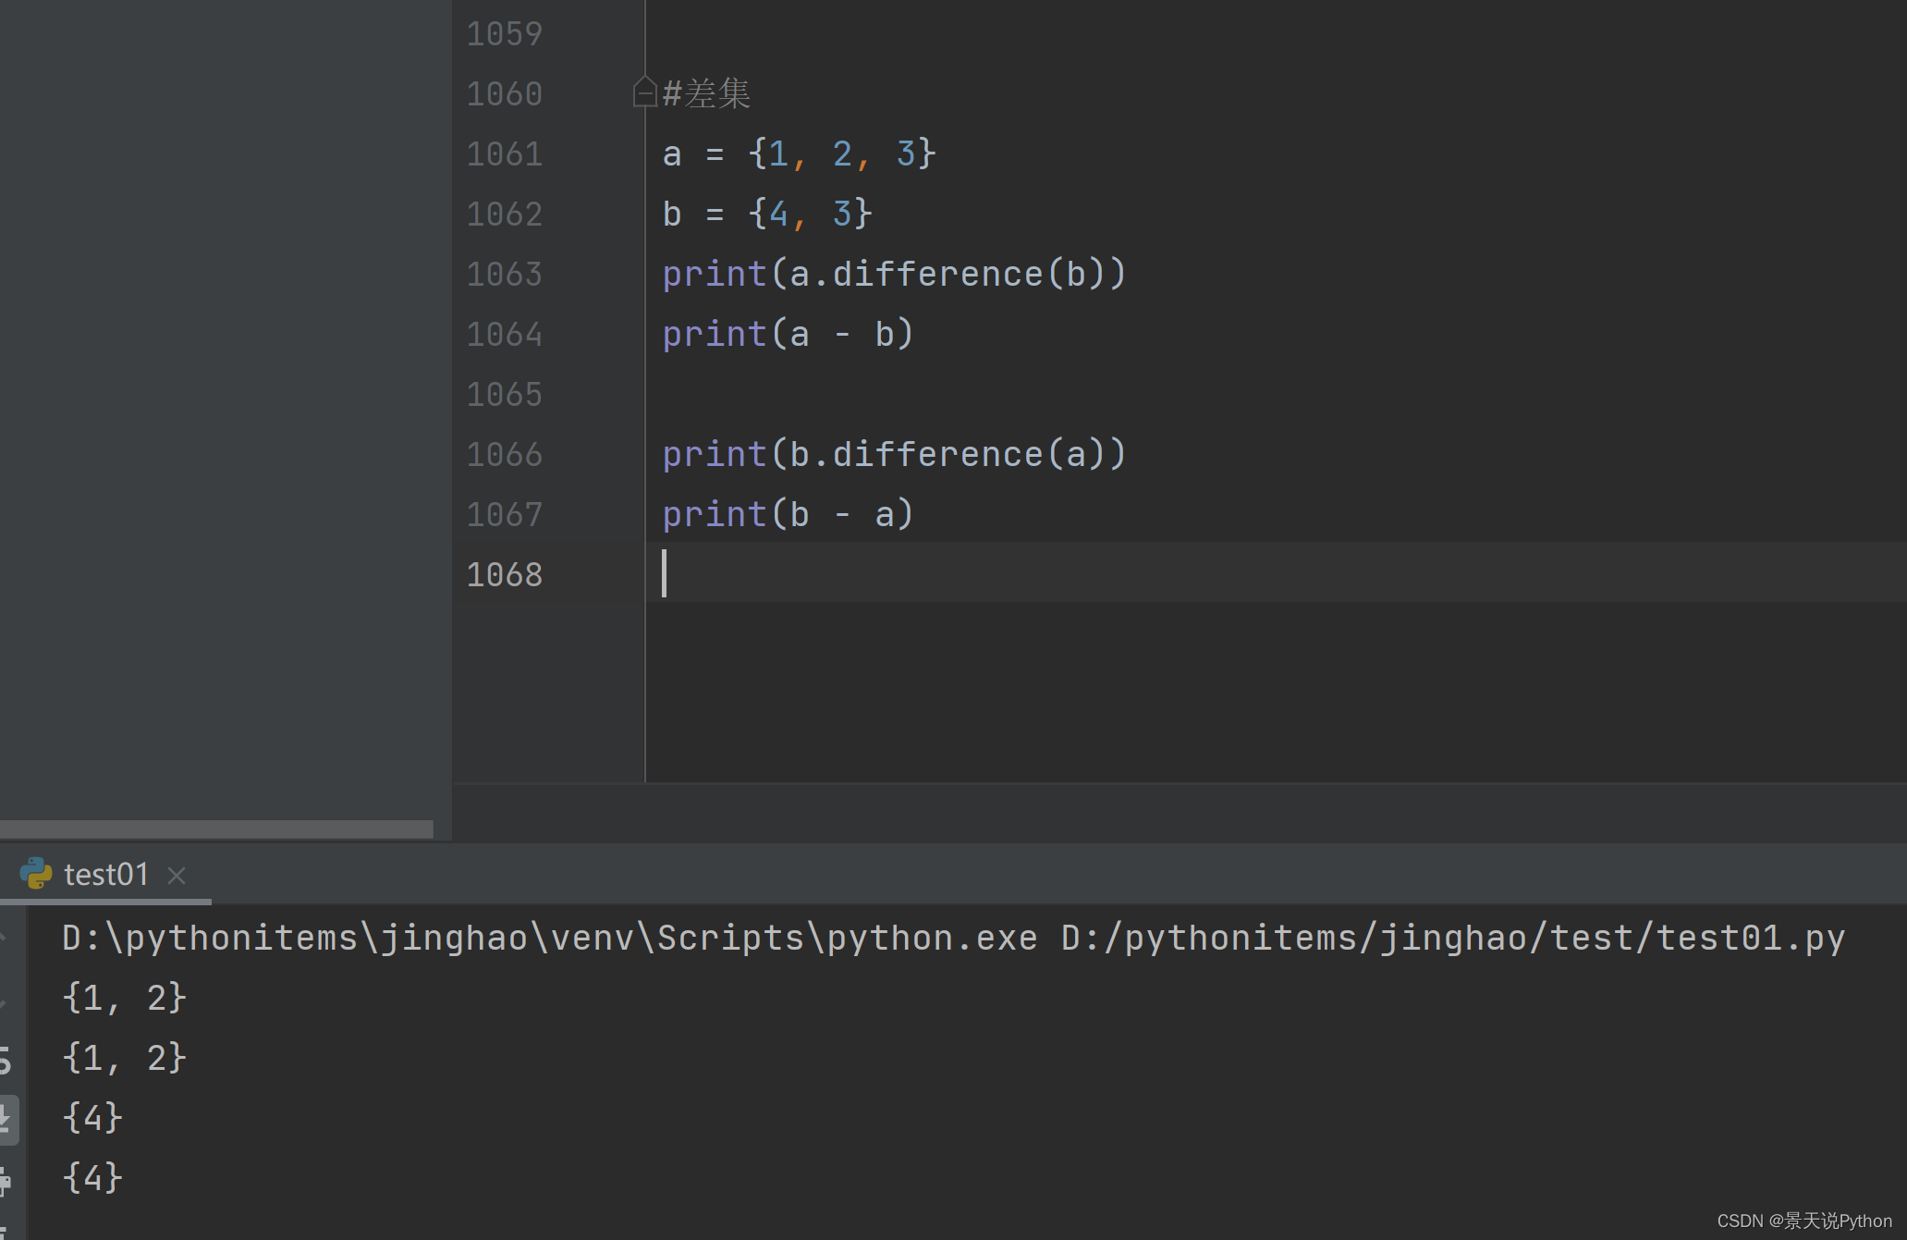Click line number 1060 in the gutter
The height and width of the screenshot is (1240, 1907).
pos(504,94)
